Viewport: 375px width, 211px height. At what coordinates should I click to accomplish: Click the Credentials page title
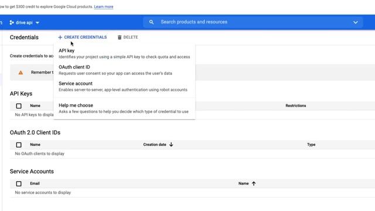click(24, 38)
